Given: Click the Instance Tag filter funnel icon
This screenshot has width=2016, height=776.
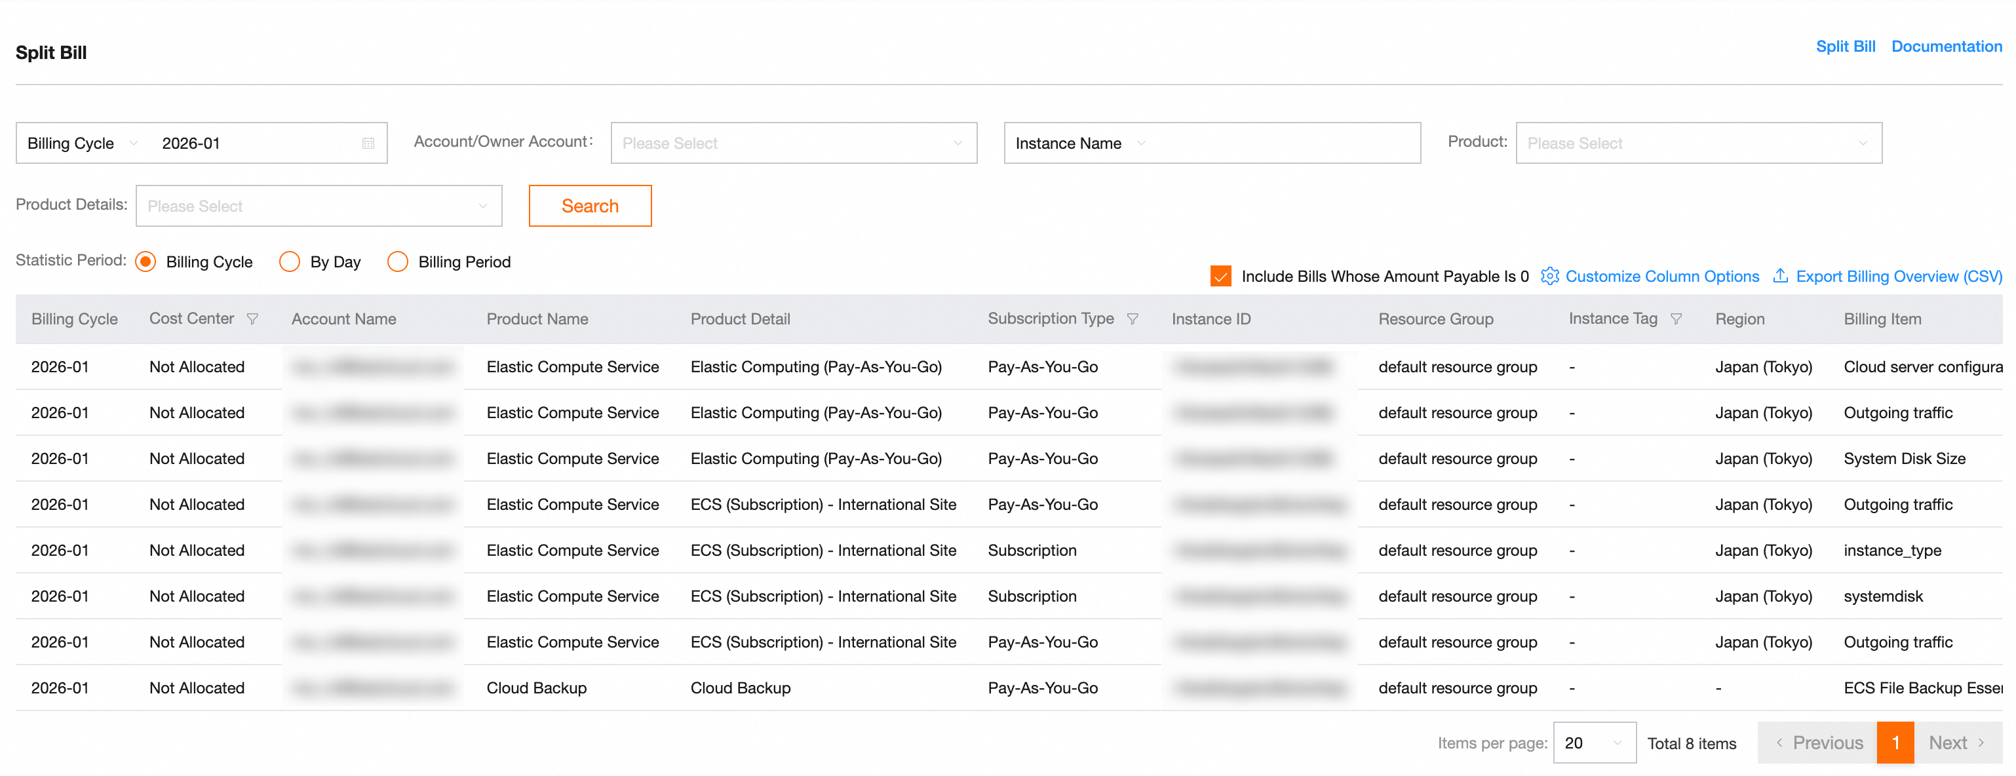Looking at the screenshot, I should click(1676, 319).
